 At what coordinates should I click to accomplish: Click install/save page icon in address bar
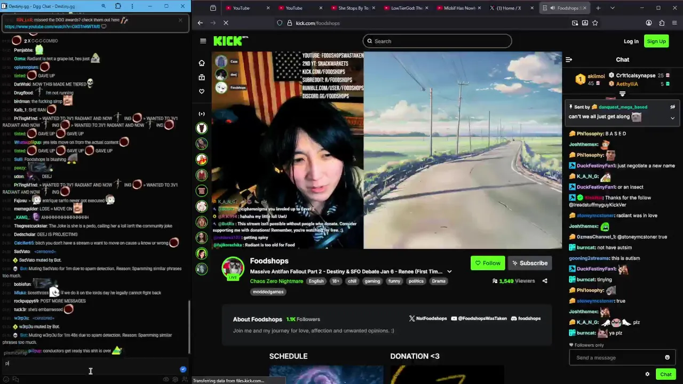[585, 23]
